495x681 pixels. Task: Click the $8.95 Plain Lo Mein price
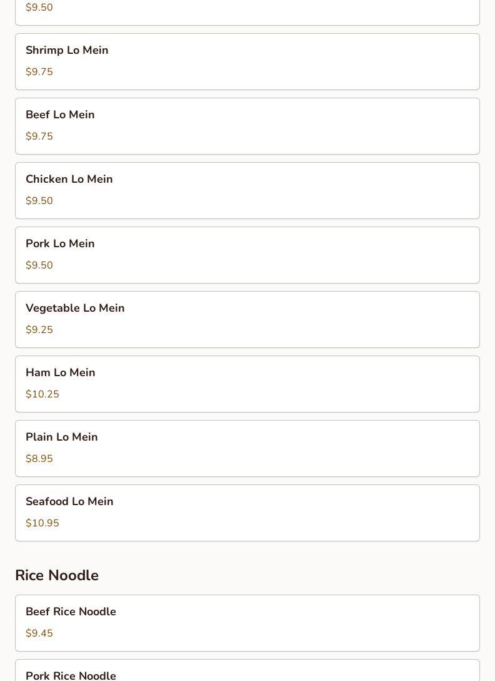point(39,459)
